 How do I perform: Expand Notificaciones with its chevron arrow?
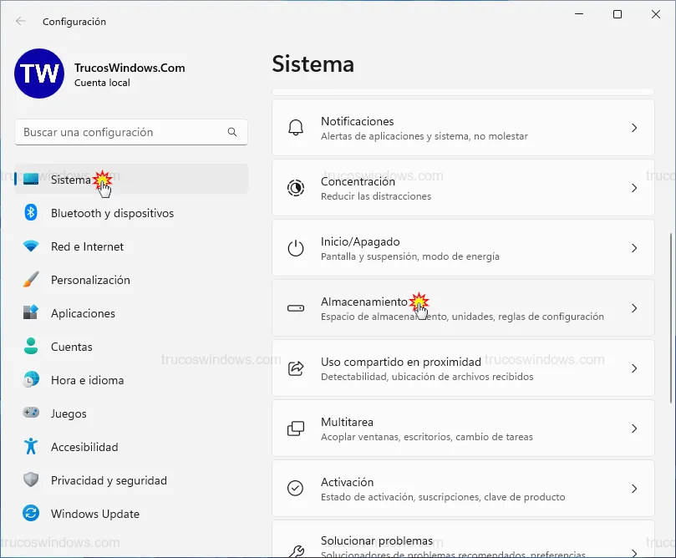634,128
